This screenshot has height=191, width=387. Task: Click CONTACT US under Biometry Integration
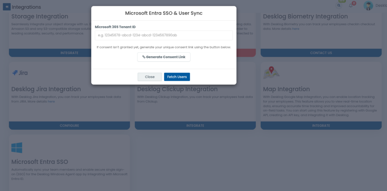[x=321, y=53]
